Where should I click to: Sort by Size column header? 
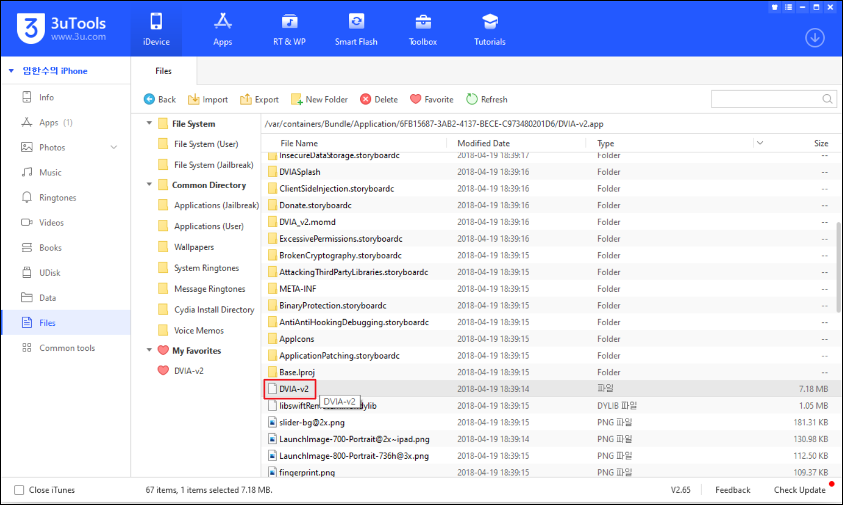pyautogui.click(x=821, y=143)
